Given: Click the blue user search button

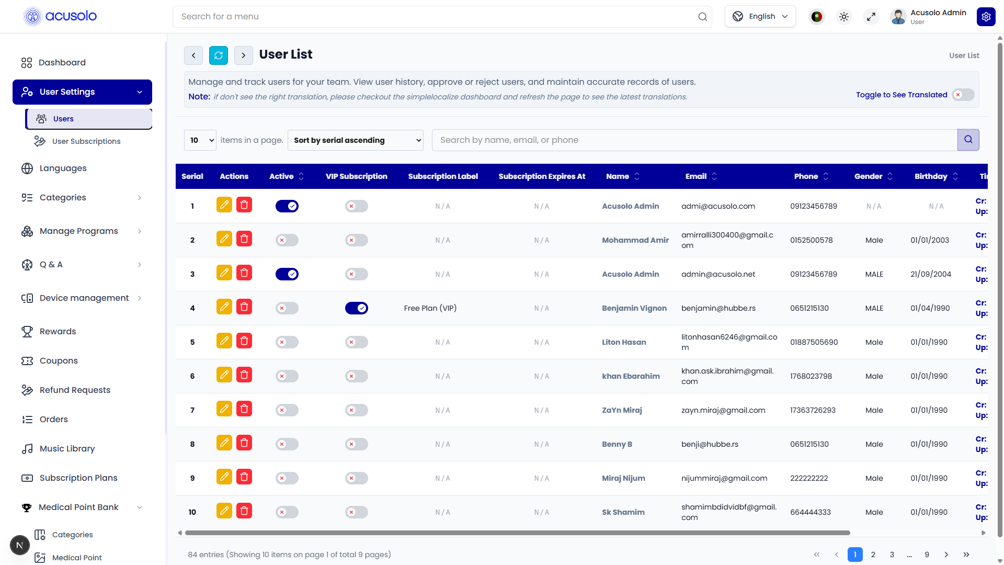Looking at the screenshot, I should 968,140.
